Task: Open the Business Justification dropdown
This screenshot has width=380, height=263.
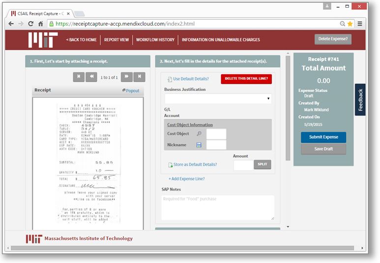Action: click(218, 99)
